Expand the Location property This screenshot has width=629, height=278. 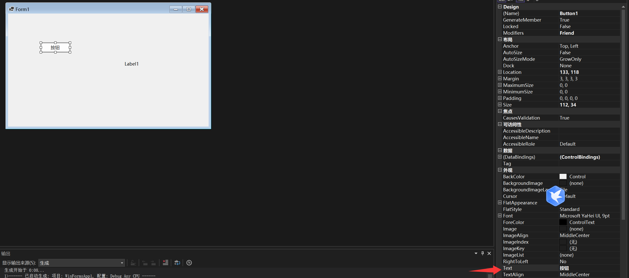coord(500,72)
